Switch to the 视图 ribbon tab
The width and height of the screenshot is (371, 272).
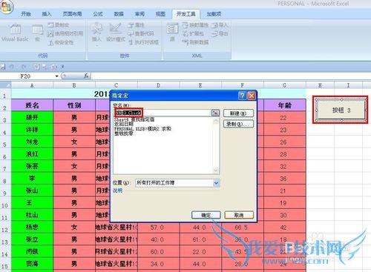(160, 14)
